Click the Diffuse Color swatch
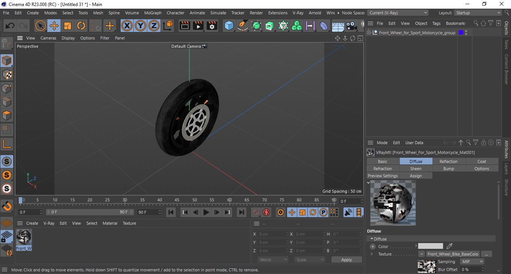The image size is (511, 274). [x=431, y=247]
